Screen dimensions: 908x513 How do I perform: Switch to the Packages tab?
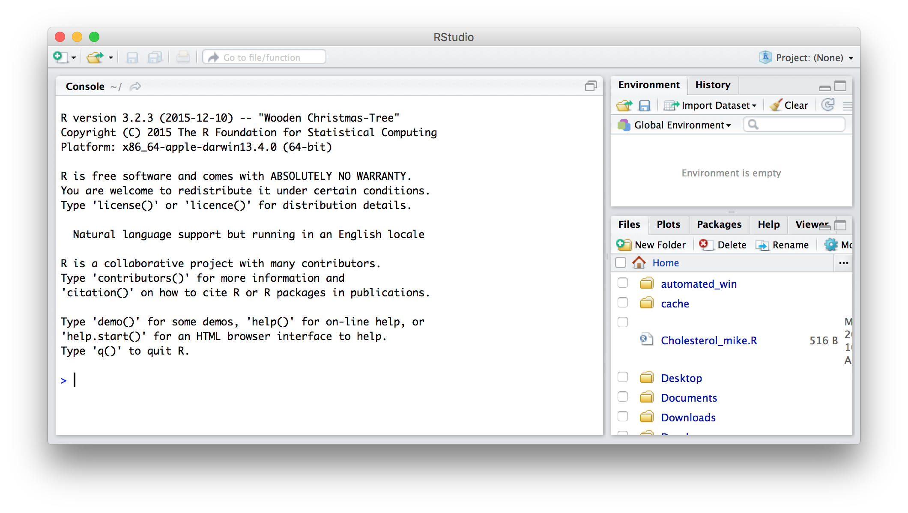(x=719, y=224)
